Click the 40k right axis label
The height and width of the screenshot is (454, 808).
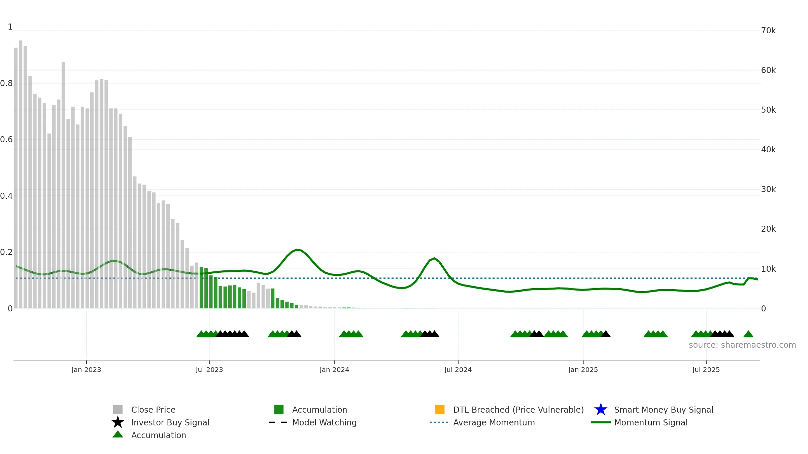tap(768, 150)
